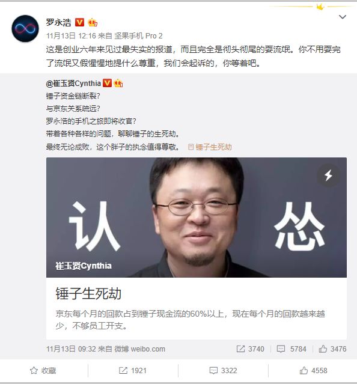The height and width of the screenshot is (384, 357).
Task: Click the original post timestamp 11月13日 09:32
Action: click(x=71, y=349)
